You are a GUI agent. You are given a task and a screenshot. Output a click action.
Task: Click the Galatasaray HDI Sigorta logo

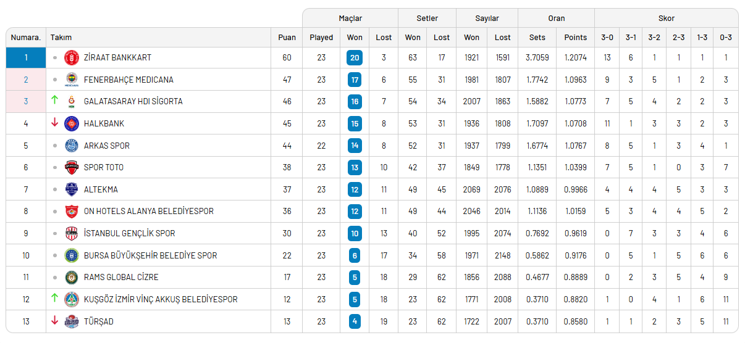[x=72, y=101]
